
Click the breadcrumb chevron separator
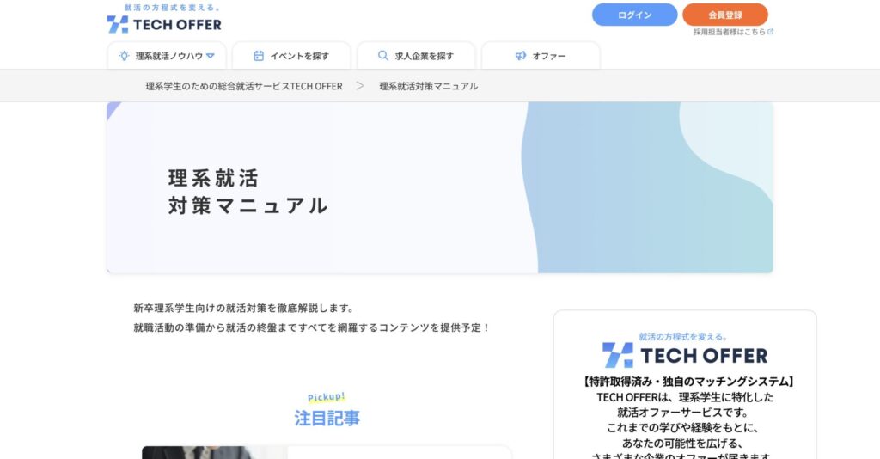click(360, 86)
